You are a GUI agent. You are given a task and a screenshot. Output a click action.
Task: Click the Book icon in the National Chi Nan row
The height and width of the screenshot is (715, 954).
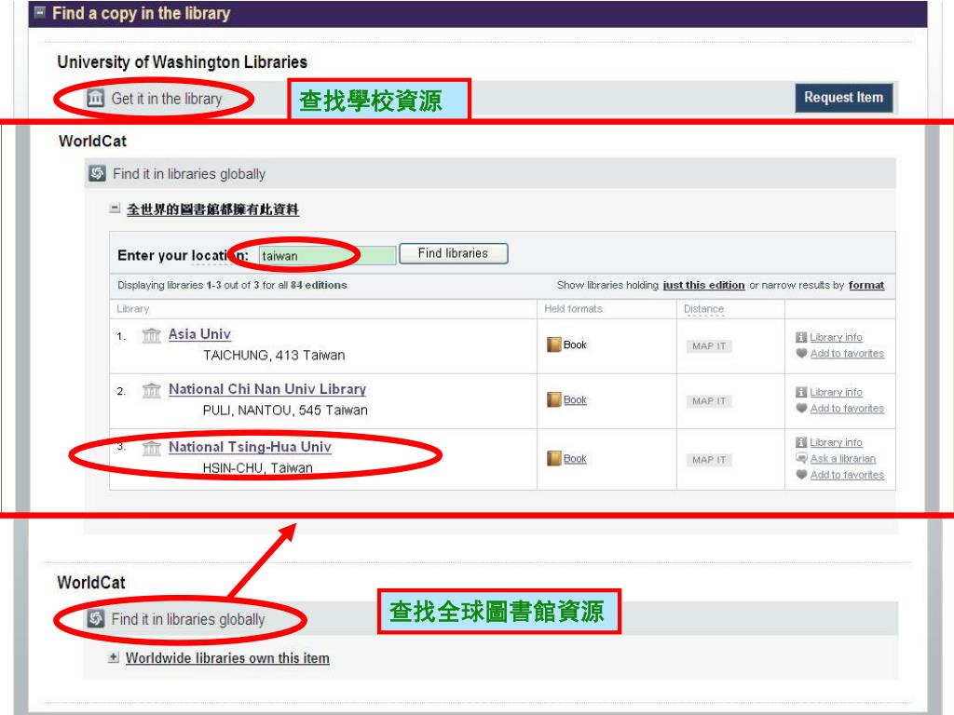tap(553, 399)
